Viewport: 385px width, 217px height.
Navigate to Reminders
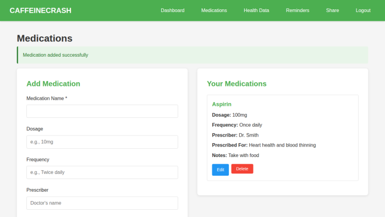(x=298, y=10)
